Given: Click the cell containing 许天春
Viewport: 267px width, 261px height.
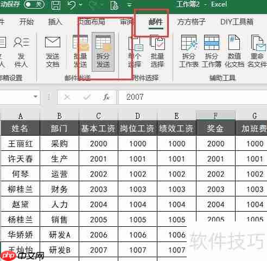Looking at the screenshot, I should (x=20, y=158).
